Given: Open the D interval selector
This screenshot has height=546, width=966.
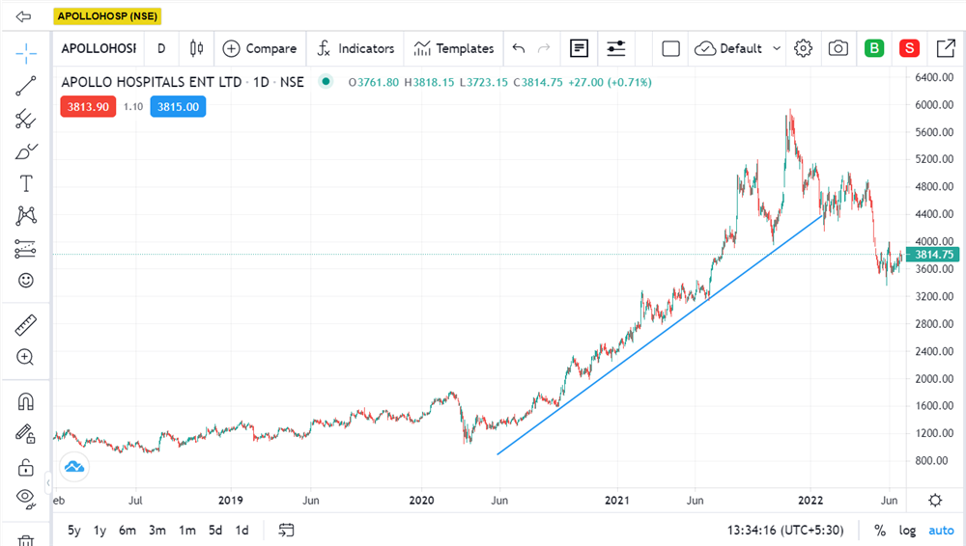Looking at the screenshot, I should (x=161, y=48).
